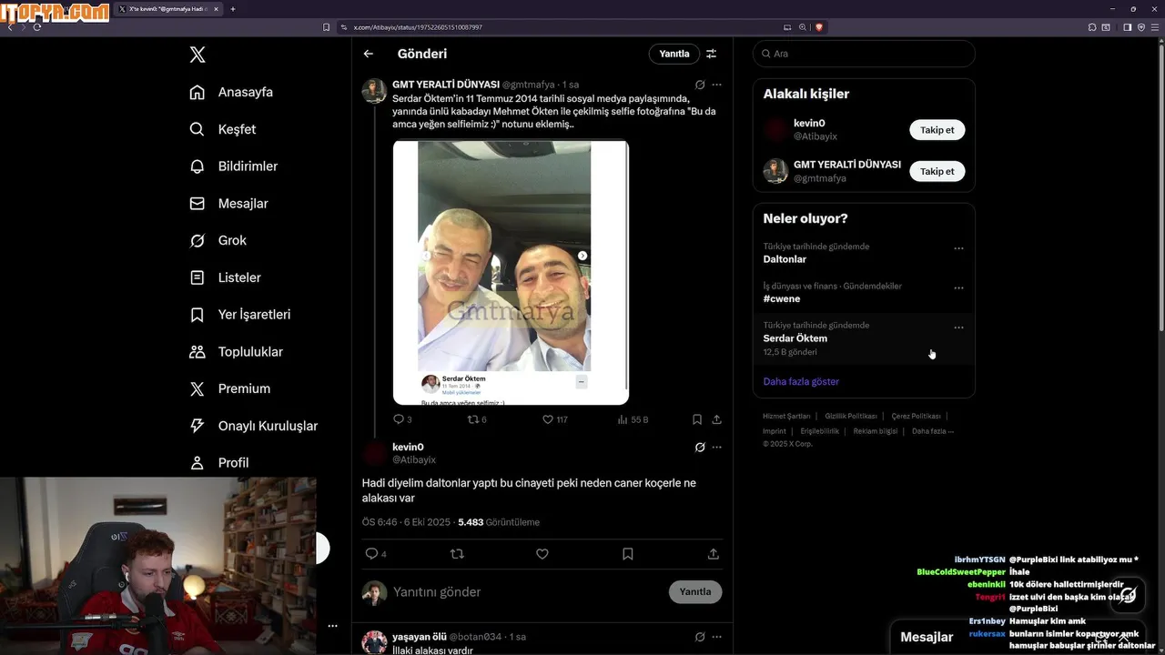Open Premium page
Screen dimensions: 1165x655
229,388
